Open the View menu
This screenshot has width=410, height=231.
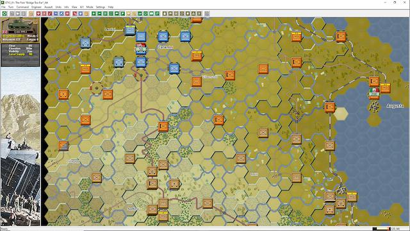[x=74, y=7]
